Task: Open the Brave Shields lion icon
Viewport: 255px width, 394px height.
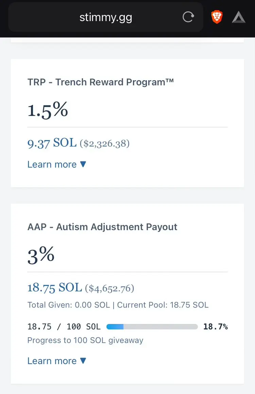Action: (x=217, y=17)
